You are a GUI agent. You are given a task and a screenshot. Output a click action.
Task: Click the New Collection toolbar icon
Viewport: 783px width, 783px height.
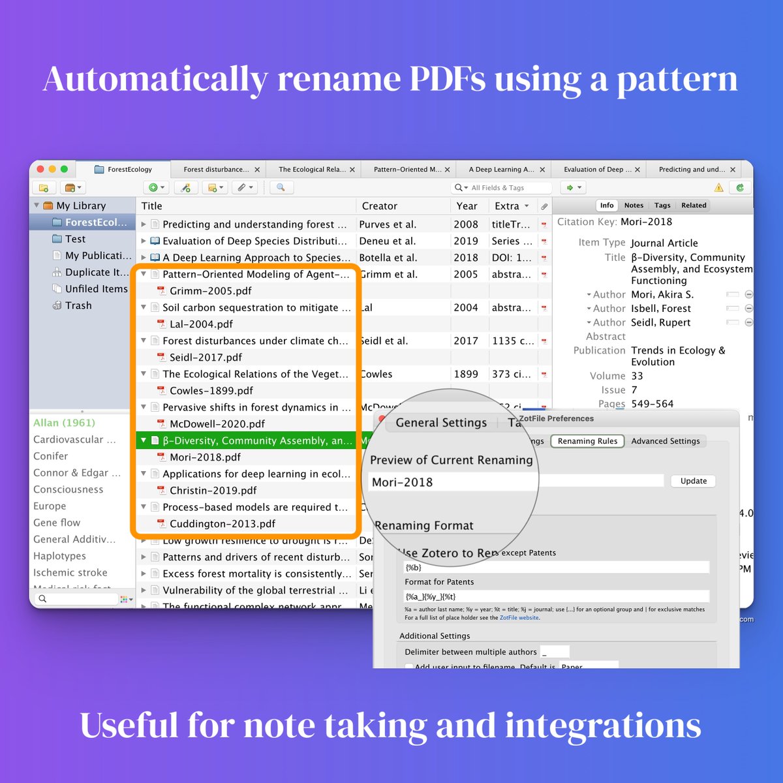point(44,188)
